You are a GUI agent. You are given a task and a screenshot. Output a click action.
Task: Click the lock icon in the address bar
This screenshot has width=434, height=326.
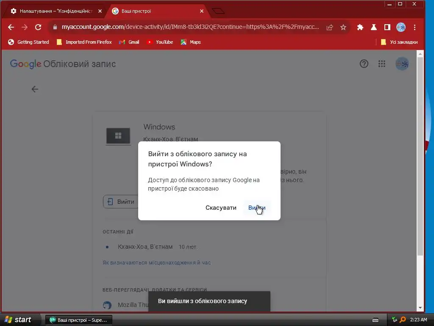tap(55, 27)
